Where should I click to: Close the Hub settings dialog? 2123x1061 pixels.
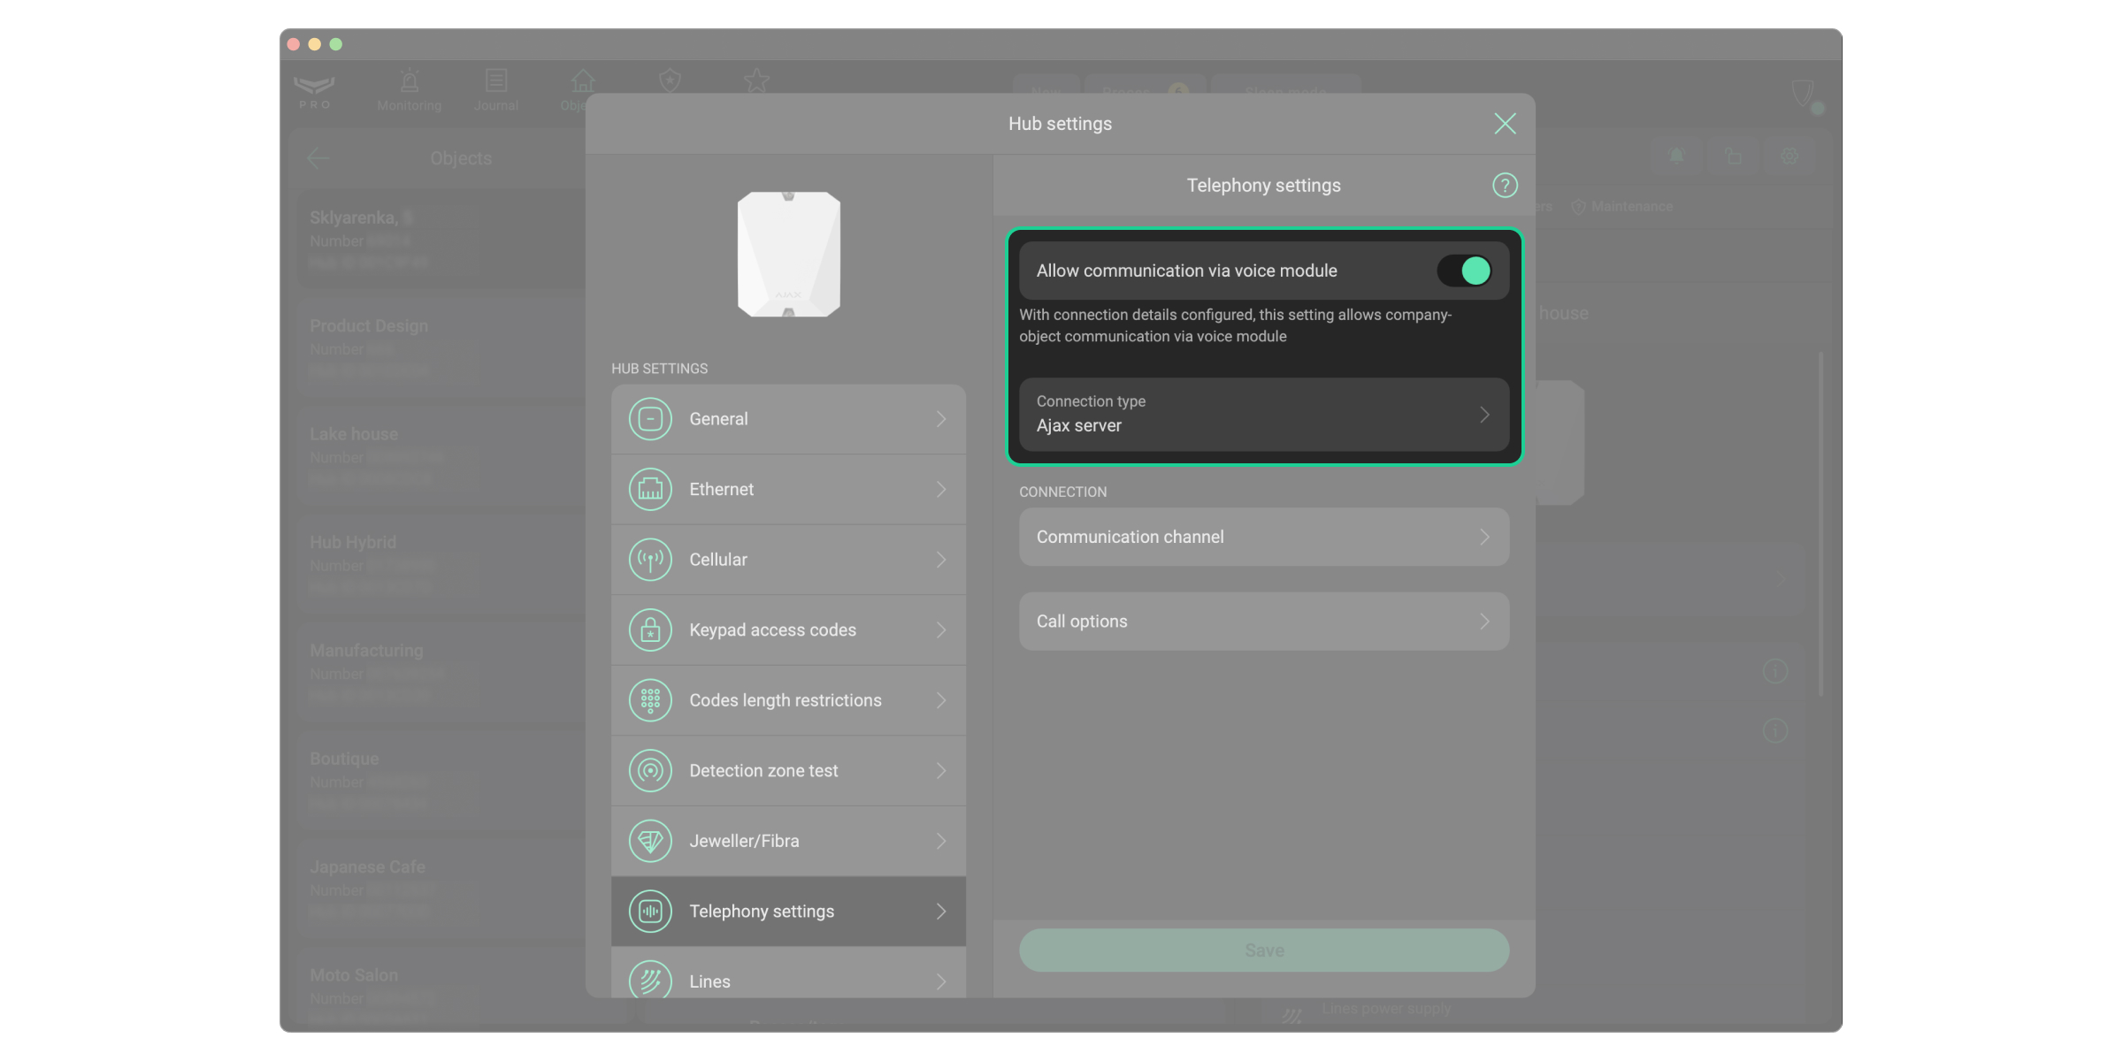tap(1505, 124)
